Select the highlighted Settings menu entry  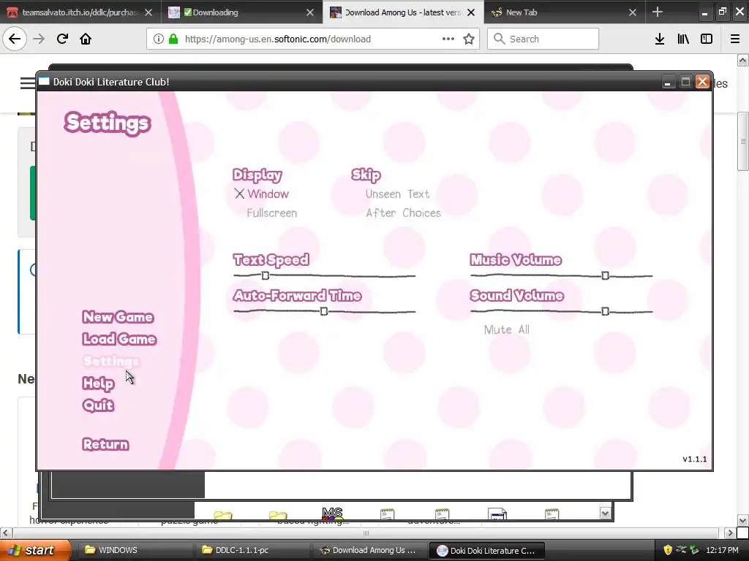111,361
